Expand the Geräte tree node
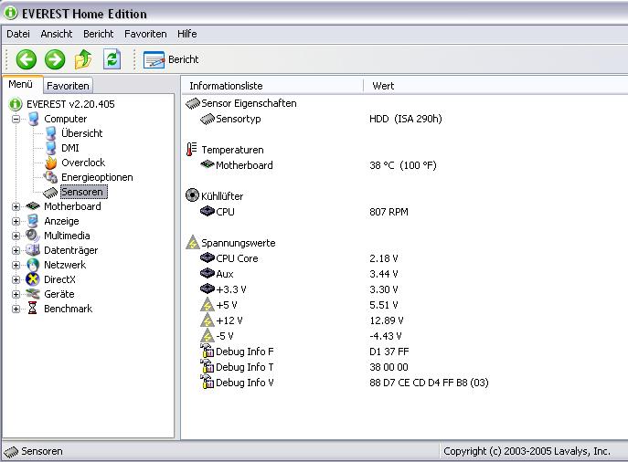The height and width of the screenshot is (462, 628). tap(16, 294)
